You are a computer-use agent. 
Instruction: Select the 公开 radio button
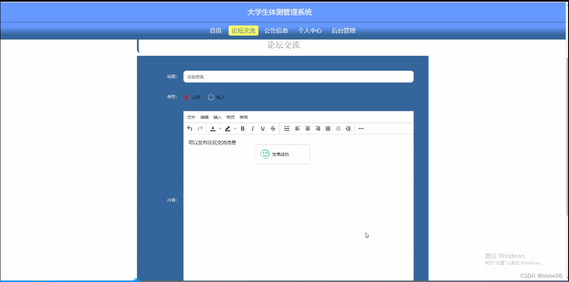pyautogui.click(x=187, y=97)
